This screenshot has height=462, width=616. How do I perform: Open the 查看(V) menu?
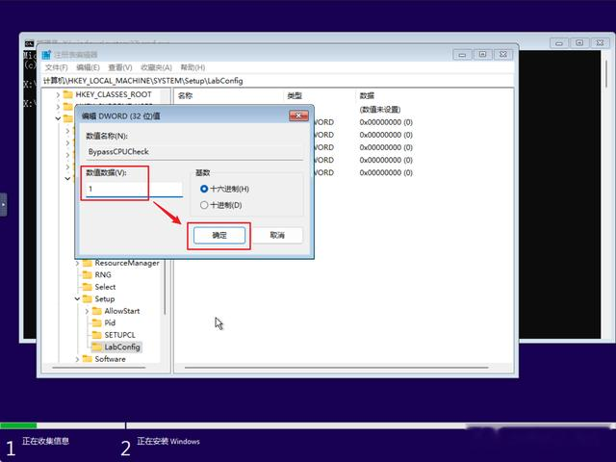click(x=119, y=67)
